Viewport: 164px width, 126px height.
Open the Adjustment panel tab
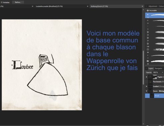(153, 6)
